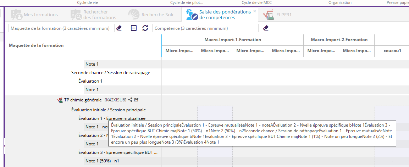Close the Saisie des pondérations de compétences tab
Viewport: 409px width, 167px height.
click(x=254, y=11)
